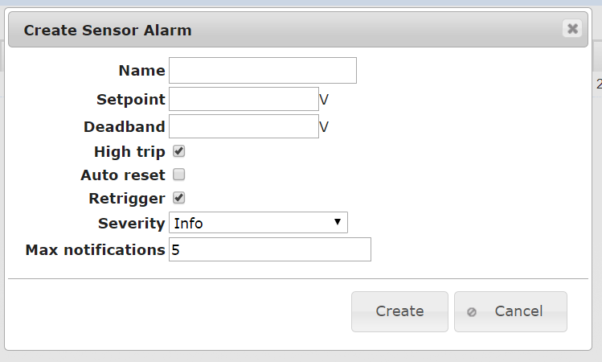The width and height of the screenshot is (602, 362).
Task: Select the Deadband voltage input box
Action: pyautogui.click(x=244, y=126)
